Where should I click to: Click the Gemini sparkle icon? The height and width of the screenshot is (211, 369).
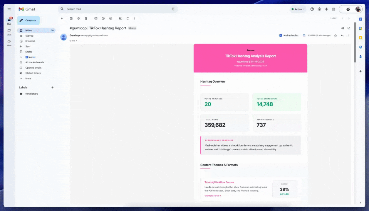tap(326, 9)
